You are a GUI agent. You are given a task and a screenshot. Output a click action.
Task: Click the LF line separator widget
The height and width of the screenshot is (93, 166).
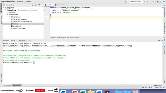146,88
